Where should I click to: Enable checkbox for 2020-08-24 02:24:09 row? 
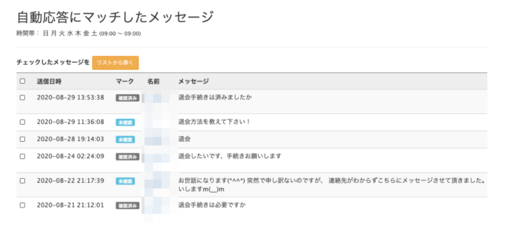tap(22, 156)
